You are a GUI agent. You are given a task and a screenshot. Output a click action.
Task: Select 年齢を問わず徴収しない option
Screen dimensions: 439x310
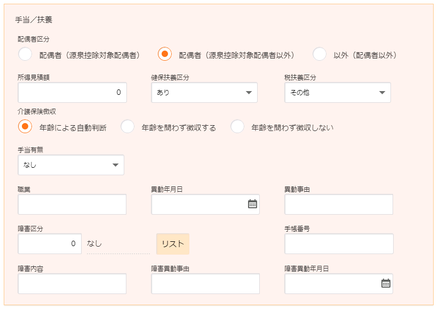[x=237, y=127]
